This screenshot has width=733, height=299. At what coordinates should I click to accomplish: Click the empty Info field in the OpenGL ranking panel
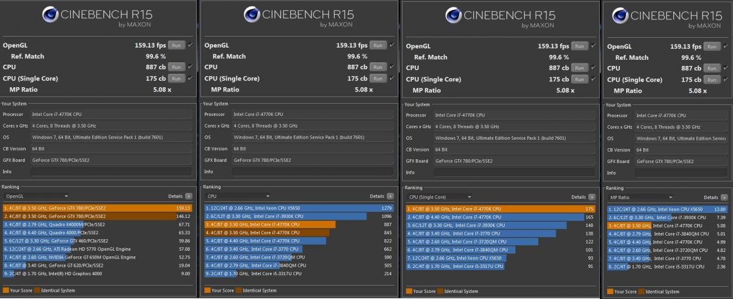111,171
